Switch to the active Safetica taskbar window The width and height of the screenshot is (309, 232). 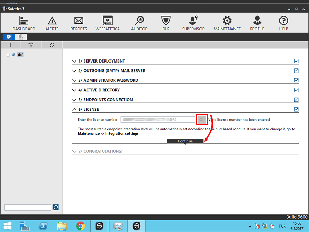(x=137, y=226)
